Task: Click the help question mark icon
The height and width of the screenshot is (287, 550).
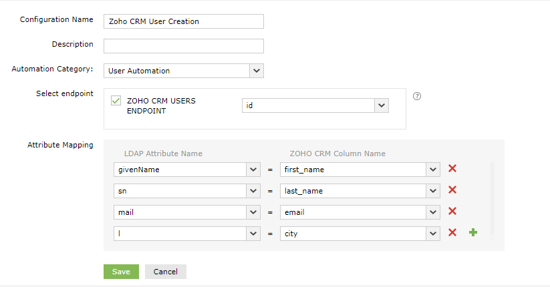Action: [x=418, y=96]
